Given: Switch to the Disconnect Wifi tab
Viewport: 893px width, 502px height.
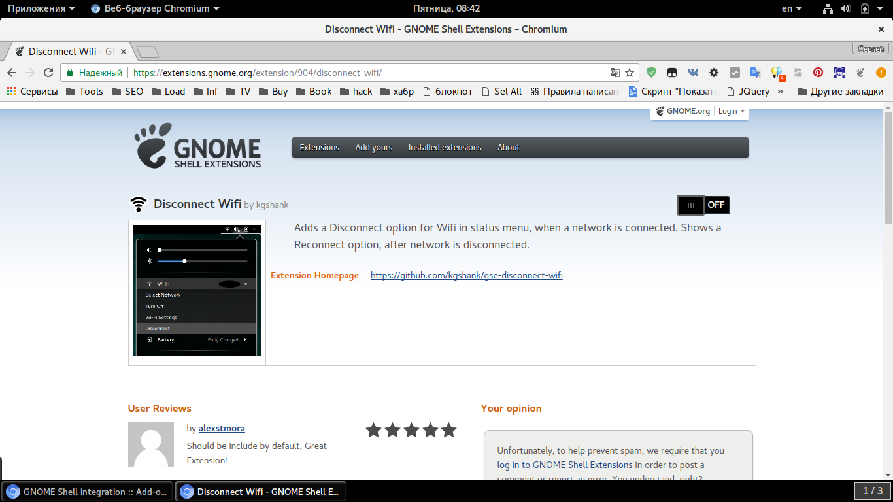Looking at the screenshot, I should click(69, 52).
